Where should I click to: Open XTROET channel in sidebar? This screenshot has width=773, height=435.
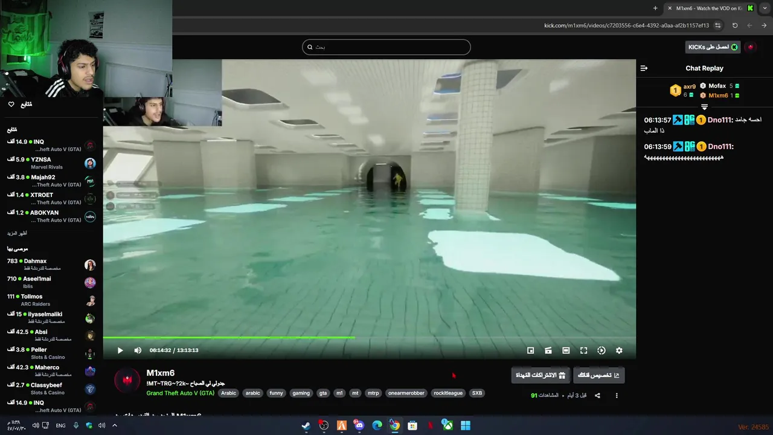(x=51, y=199)
